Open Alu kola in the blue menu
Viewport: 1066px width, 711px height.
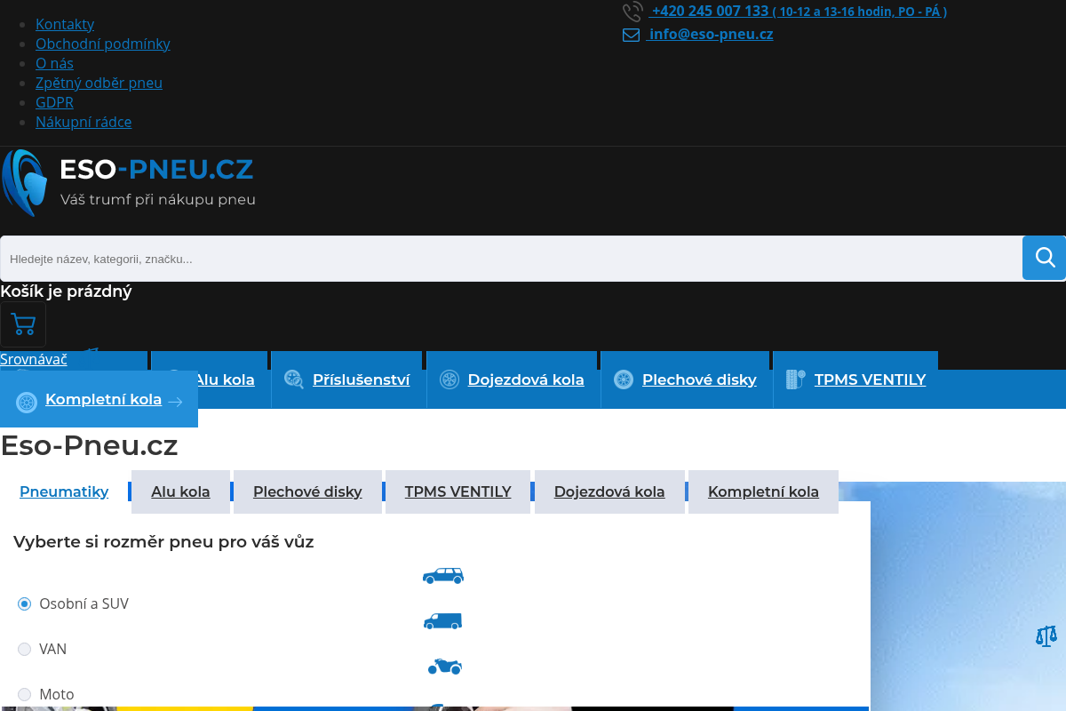225,379
